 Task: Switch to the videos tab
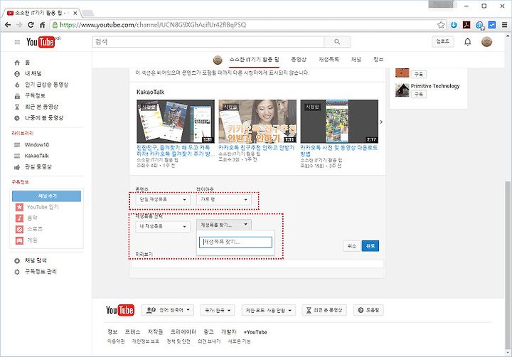tap(299, 60)
